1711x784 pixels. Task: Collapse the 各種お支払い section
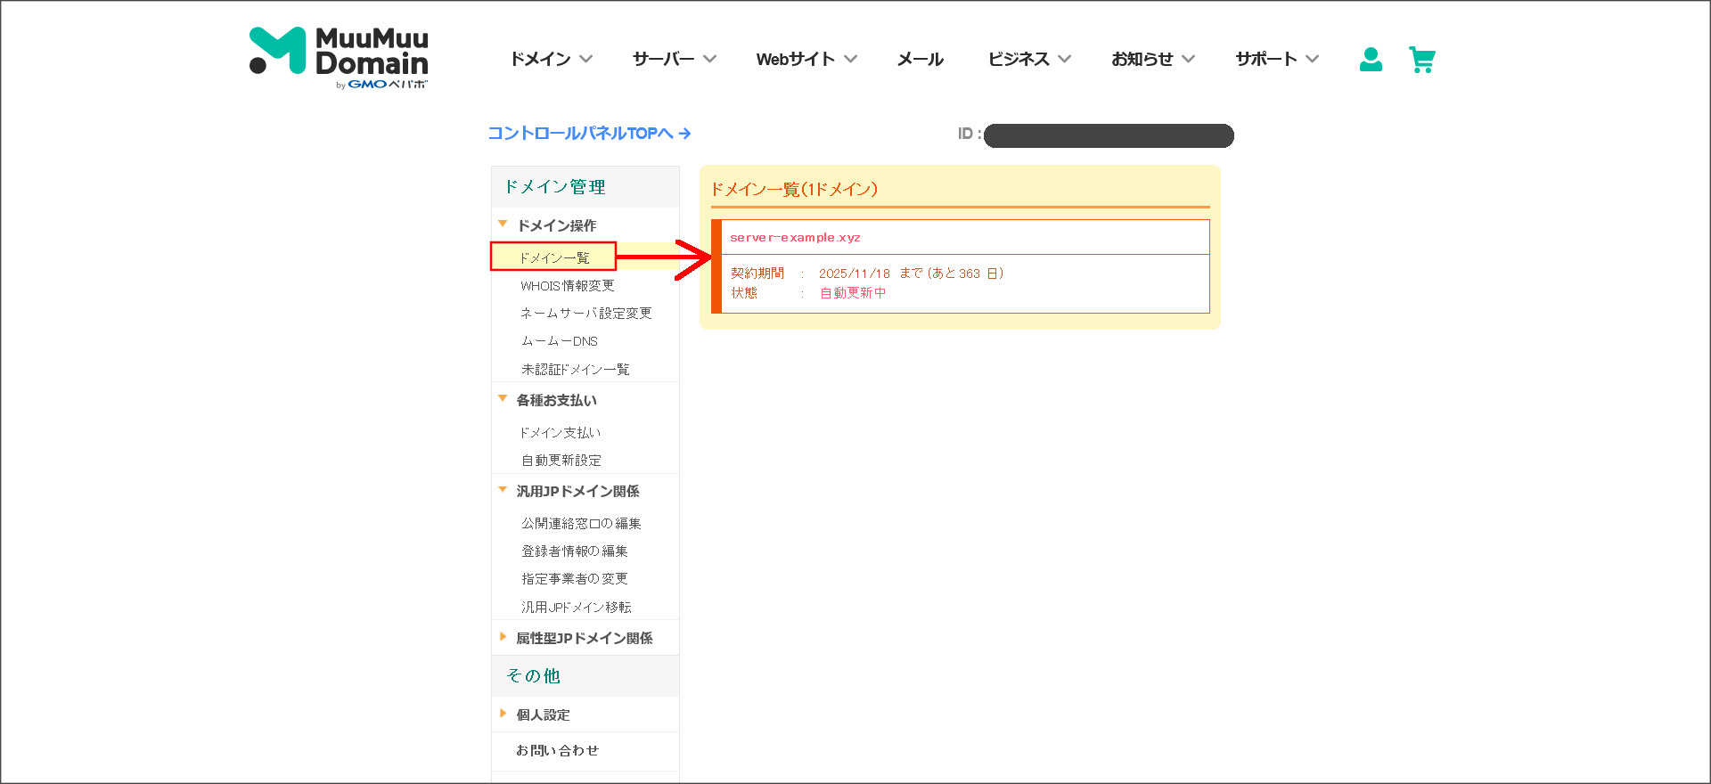tap(557, 400)
